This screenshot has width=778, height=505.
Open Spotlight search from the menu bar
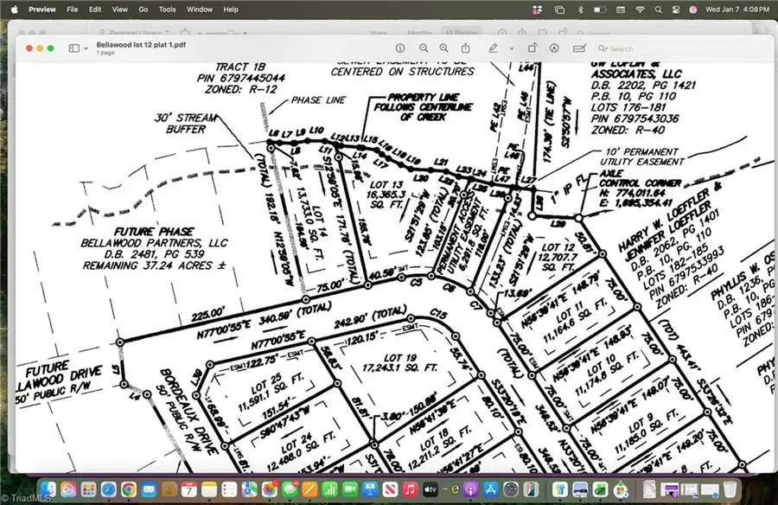tap(659, 10)
